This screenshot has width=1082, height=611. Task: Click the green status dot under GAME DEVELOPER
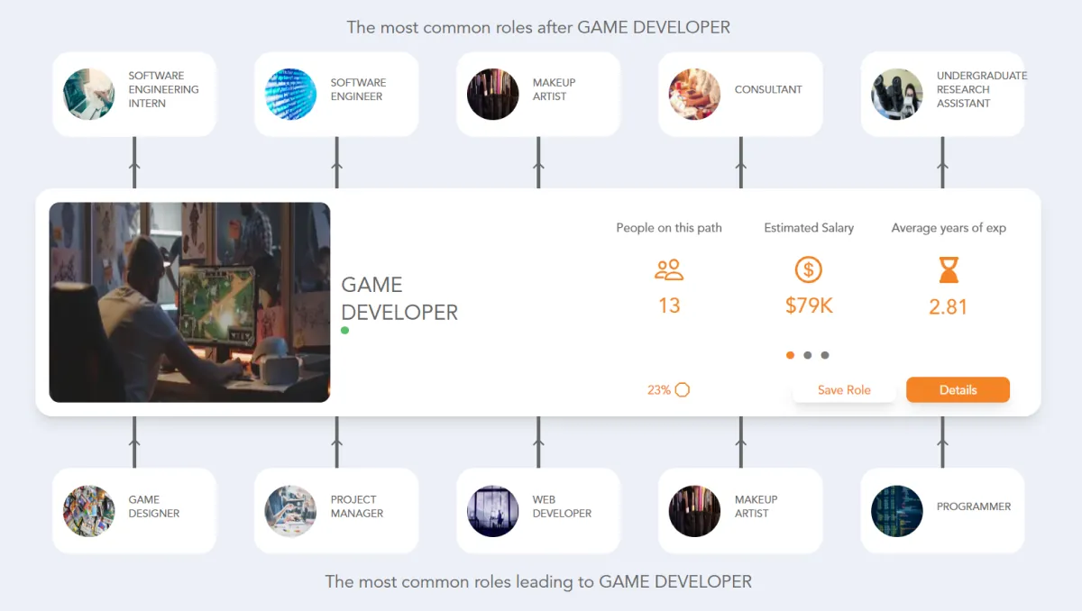(x=345, y=331)
